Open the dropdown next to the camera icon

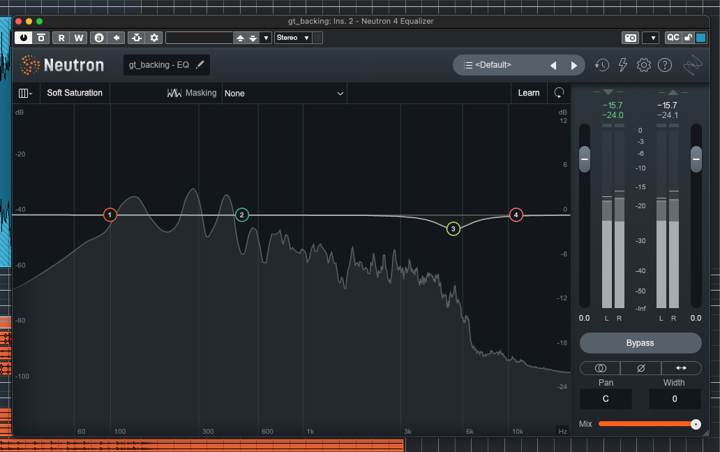click(x=651, y=38)
